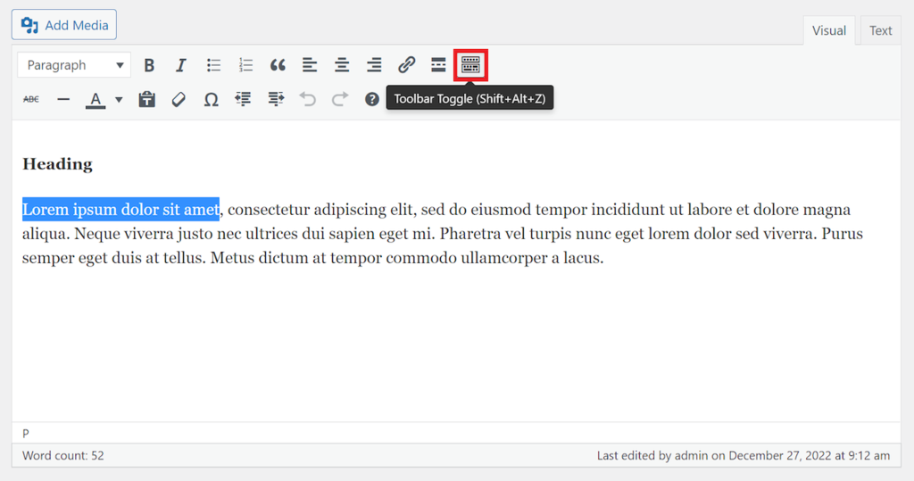Image resolution: width=914 pixels, height=481 pixels.
Task: Insert a numbered list
Action: (x=245, y=65)
